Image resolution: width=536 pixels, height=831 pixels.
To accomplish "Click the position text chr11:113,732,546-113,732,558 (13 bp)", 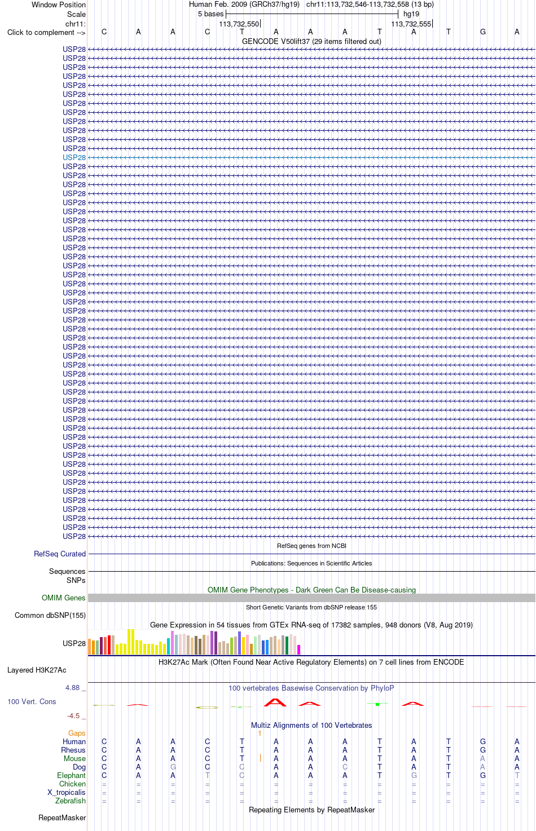I will point(370,5).
